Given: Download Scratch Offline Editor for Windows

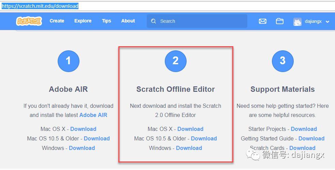Looking at the screenshot, I should [x=189, y=148].
